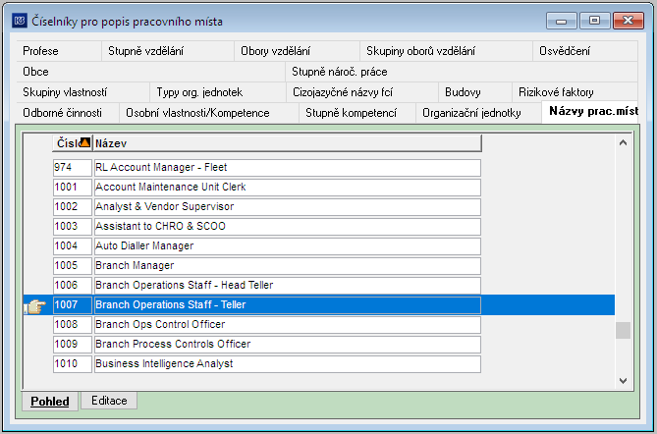Select the Rizikové faktory tab
Viewport: 657px width, 434px height.
(x=575, y=92)
